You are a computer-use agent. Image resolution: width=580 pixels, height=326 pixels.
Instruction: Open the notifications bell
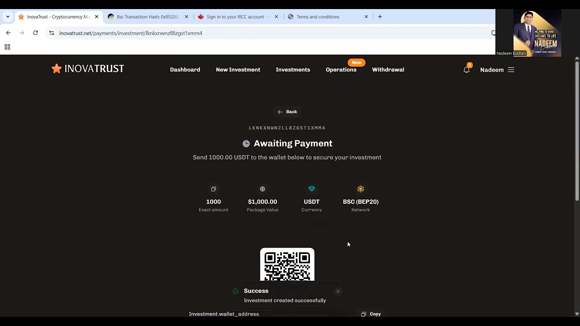pos(466,70)
